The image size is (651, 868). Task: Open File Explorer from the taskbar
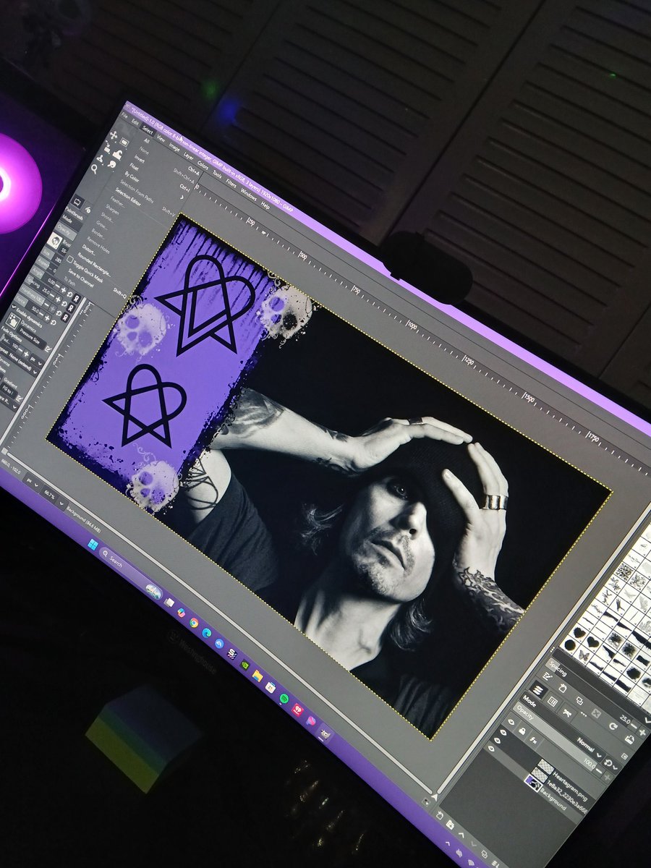[x=258, y=676]
